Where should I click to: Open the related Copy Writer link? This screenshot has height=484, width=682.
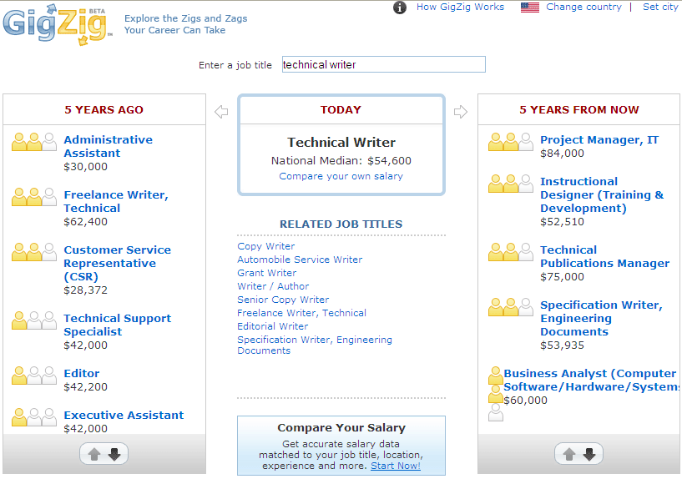point(265,246)
